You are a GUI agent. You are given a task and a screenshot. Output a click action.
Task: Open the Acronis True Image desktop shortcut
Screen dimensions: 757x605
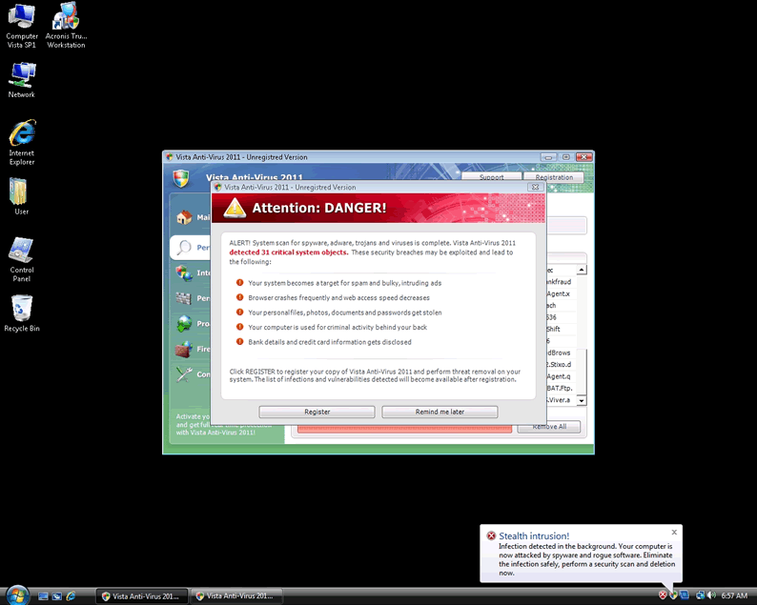pos(66,25)
